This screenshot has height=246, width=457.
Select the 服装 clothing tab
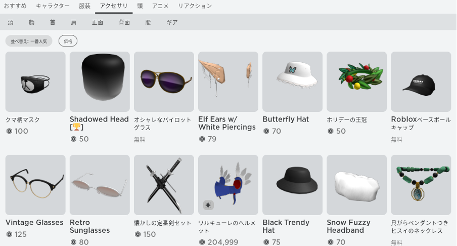tap(85, 6)
